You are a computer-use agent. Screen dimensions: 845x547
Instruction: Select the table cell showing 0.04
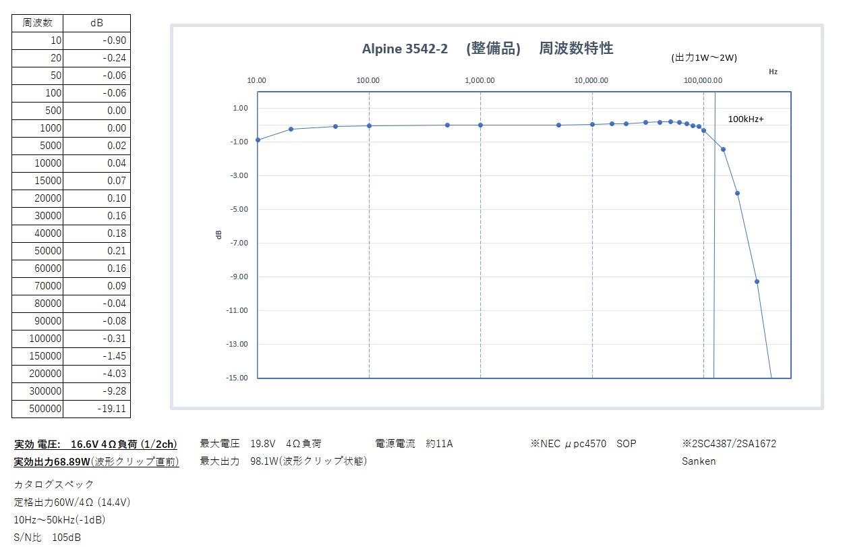[96, 163]
